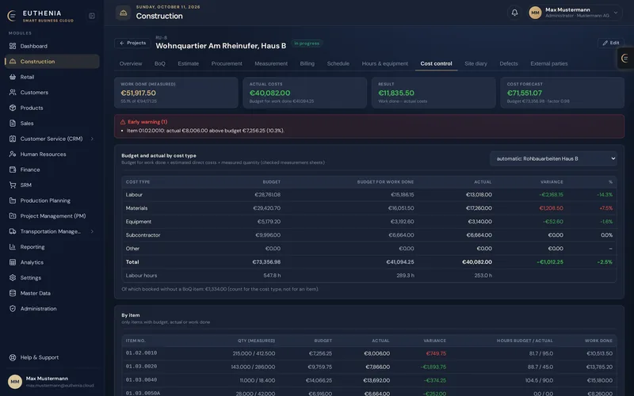Click the Human Resources icon
The height and width of the screenshot is (396, 634).
click(x=13, y=154)
